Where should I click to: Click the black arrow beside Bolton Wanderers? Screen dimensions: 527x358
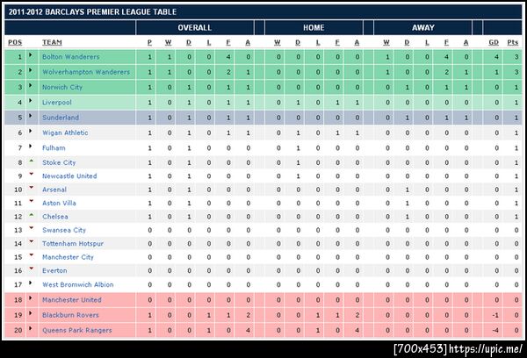[x=32, y=56]
